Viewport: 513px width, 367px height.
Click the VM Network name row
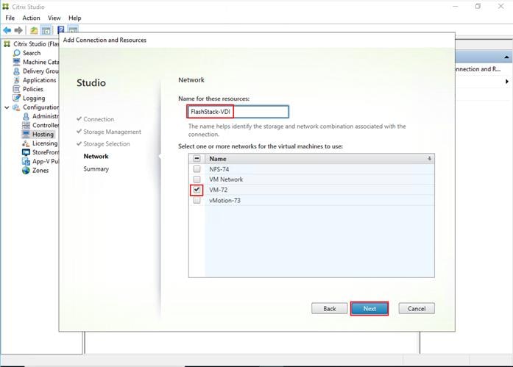226,179
